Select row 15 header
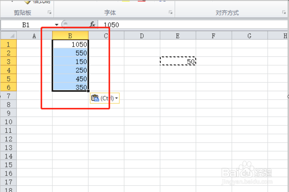The image size is (289, 192). pos(9,165)
